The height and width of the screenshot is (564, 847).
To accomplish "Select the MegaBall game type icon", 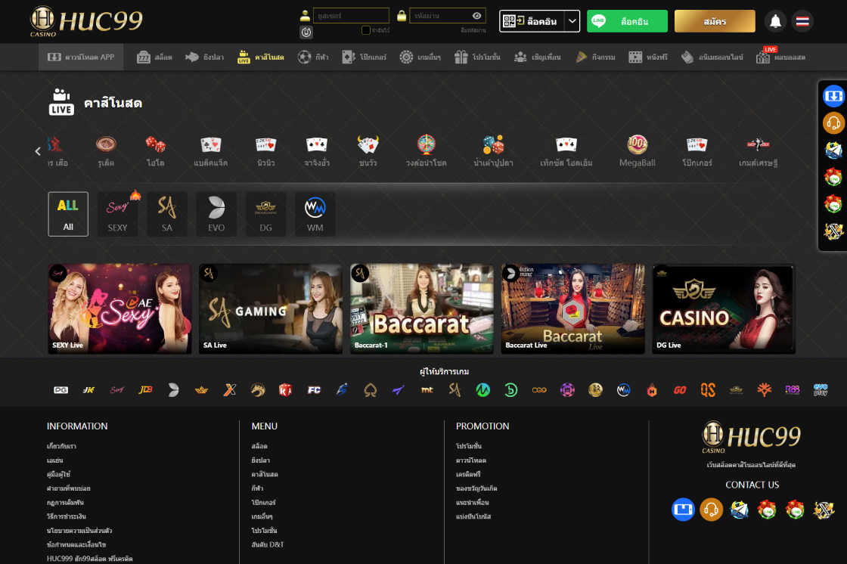I will pyautogui.click(x=638, y=151).
